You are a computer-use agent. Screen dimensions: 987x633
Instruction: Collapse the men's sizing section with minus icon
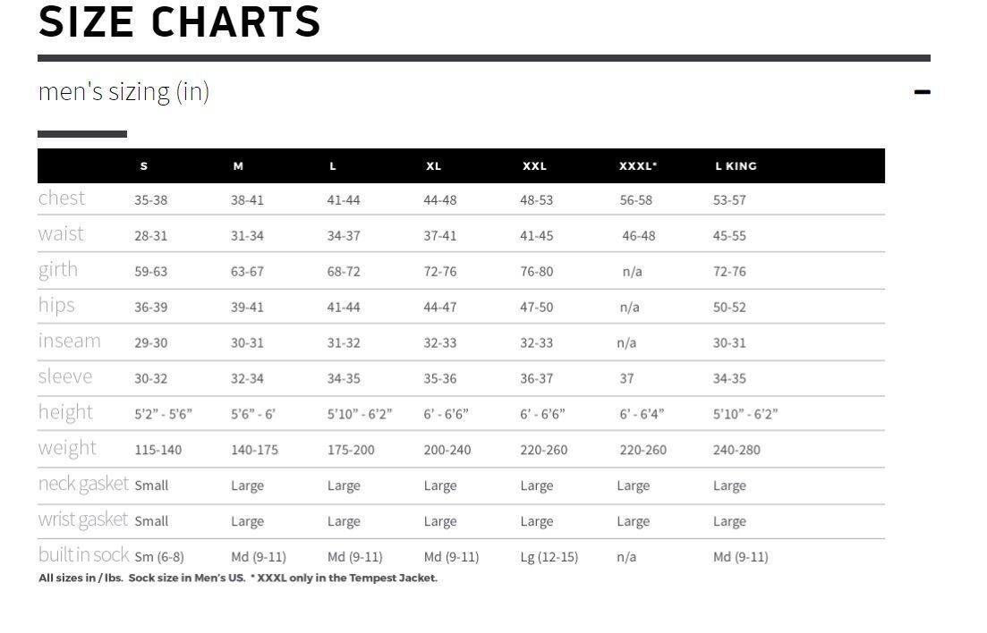click(x=922, y=92)
